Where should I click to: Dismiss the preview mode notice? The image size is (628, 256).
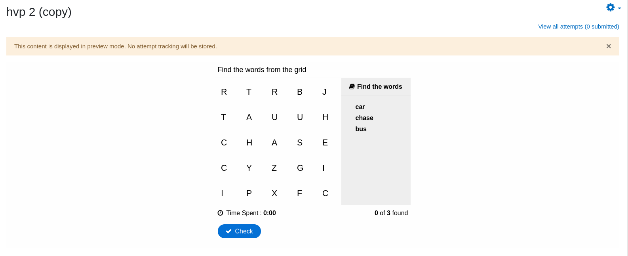point(609,46)
